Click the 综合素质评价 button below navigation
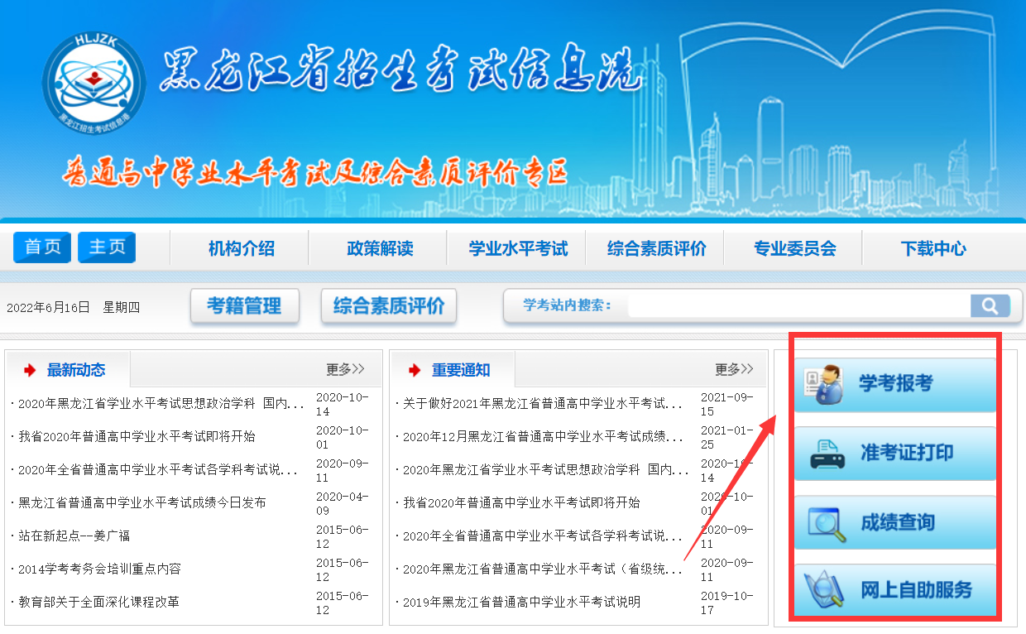The width and height of the screenshot is (1026, 634). point(389,306)
